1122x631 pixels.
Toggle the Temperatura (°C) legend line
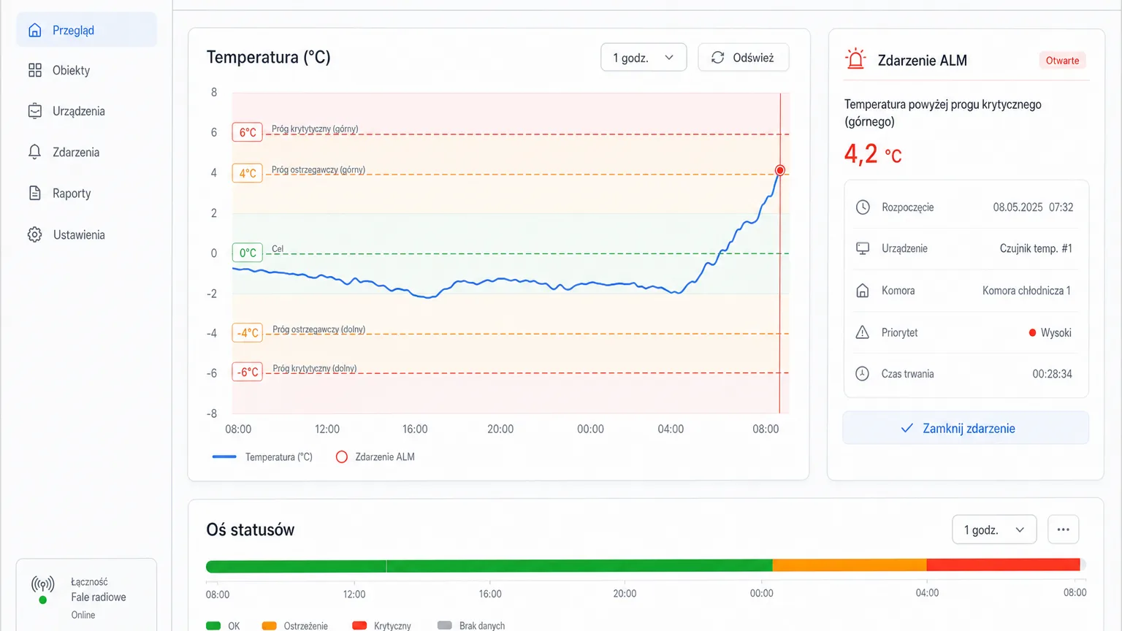(262, 456)
